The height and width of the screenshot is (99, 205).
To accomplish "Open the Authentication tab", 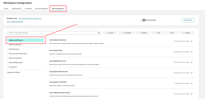I will click(x=17, y=8).
